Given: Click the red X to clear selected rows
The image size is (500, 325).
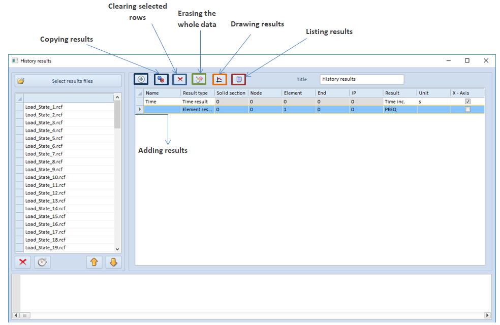Looking at the screenshot, I should click(x=180, y=79).
